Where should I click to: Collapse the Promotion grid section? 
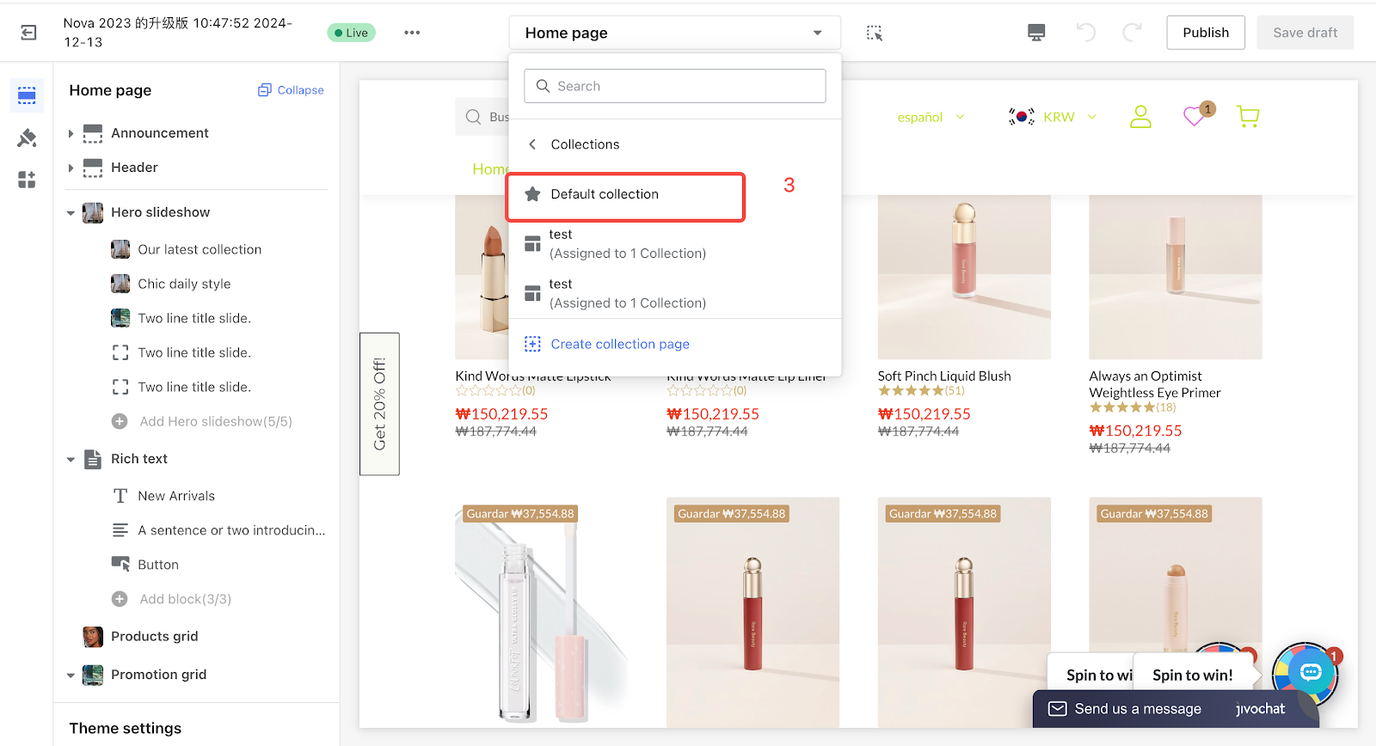tap(71, 675)
